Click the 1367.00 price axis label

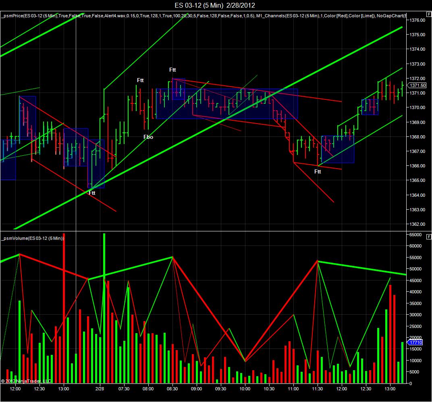417,151
